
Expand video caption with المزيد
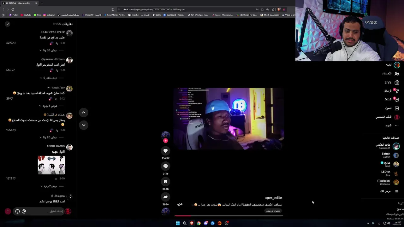click(x=180, y=204)
